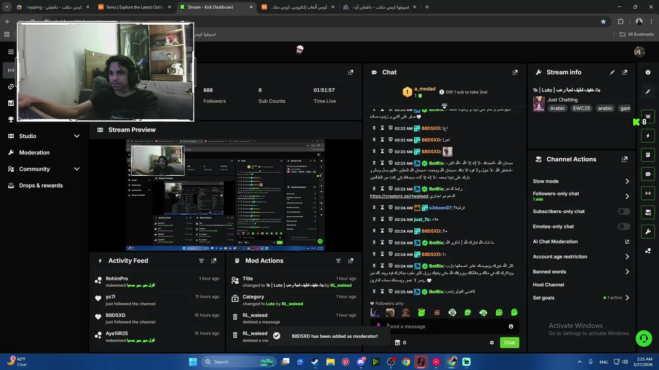659x370 pixels.
Task: Click s3doon07 username in chat
Action: 440,208
